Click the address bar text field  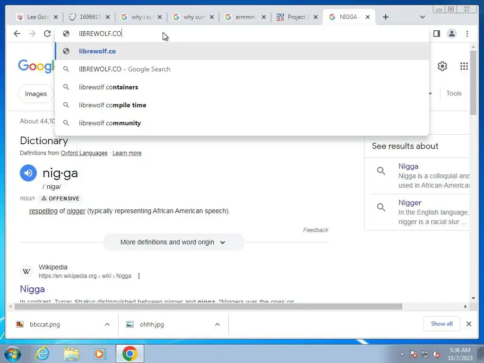tap(242, 34)
